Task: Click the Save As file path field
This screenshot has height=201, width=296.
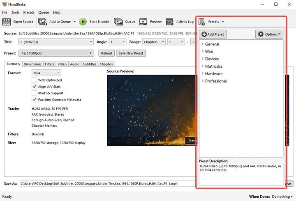Action: 108,183
